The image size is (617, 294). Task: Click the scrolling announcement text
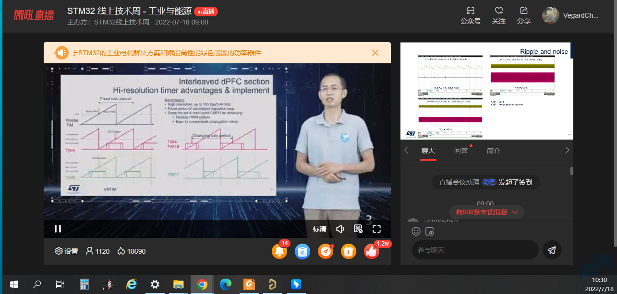tap(167, 53)
